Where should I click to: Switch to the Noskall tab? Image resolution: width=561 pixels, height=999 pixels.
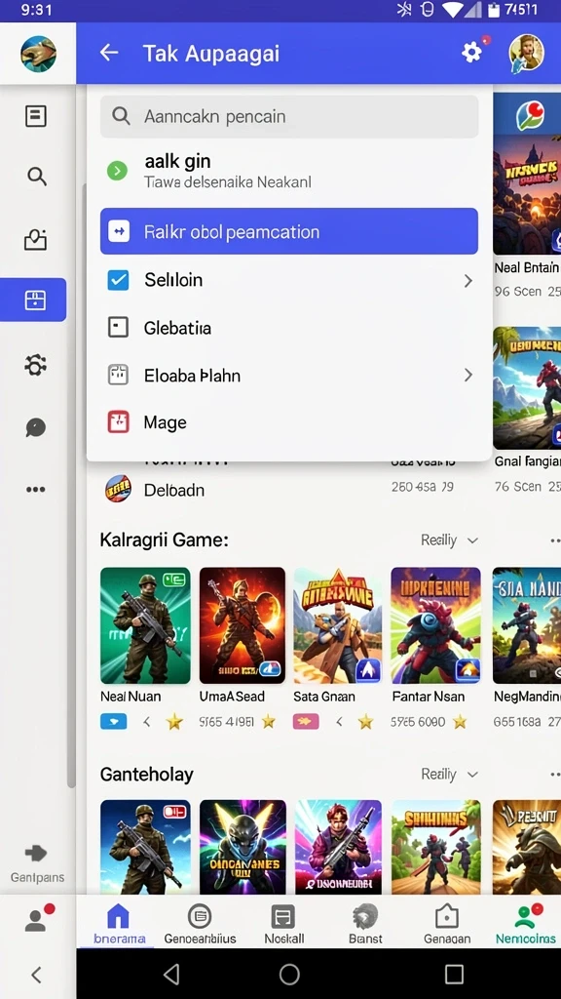283,923
